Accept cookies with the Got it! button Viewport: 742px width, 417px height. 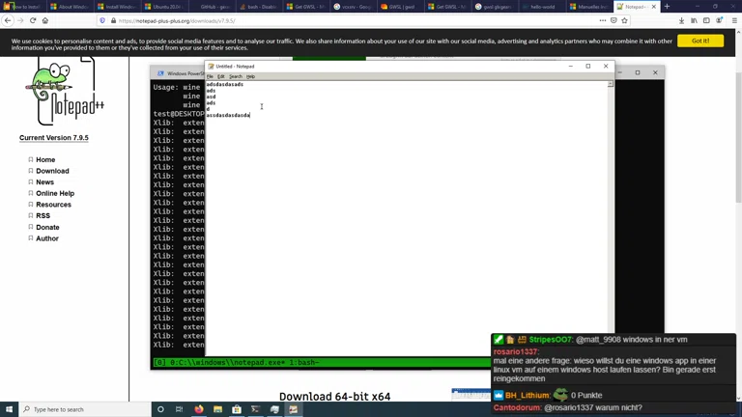pos(699,41)
